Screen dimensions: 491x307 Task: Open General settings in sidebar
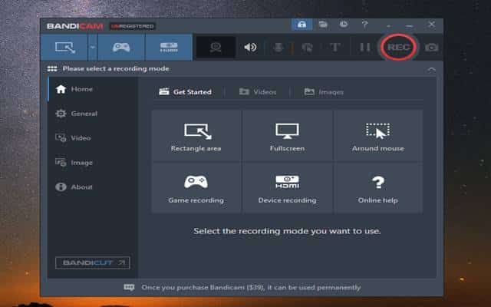(x=93, y=114)
